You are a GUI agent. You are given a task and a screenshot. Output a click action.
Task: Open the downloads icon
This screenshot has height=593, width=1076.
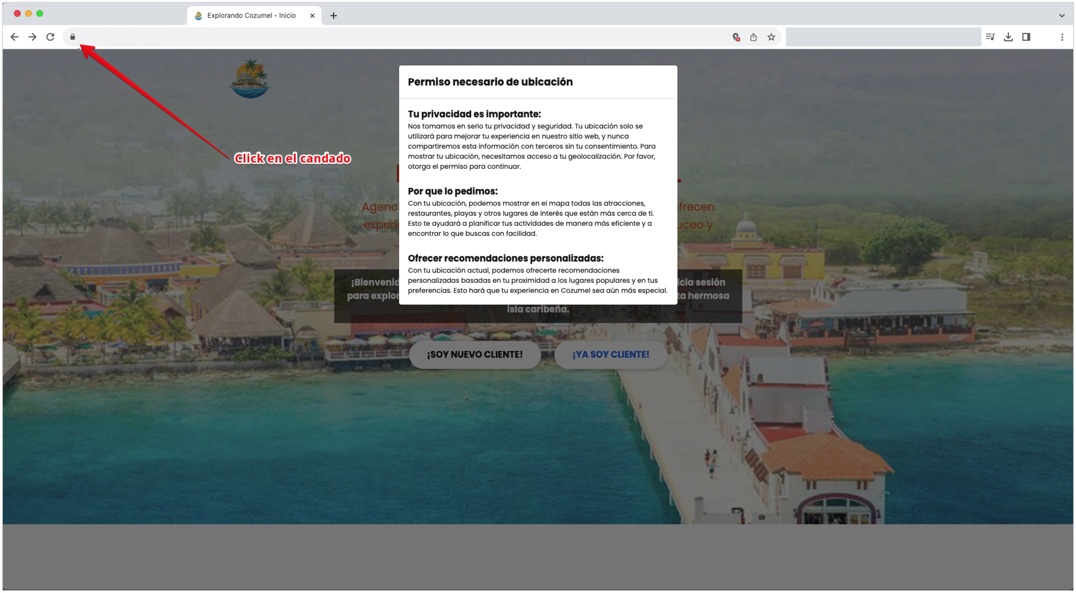1008,37
